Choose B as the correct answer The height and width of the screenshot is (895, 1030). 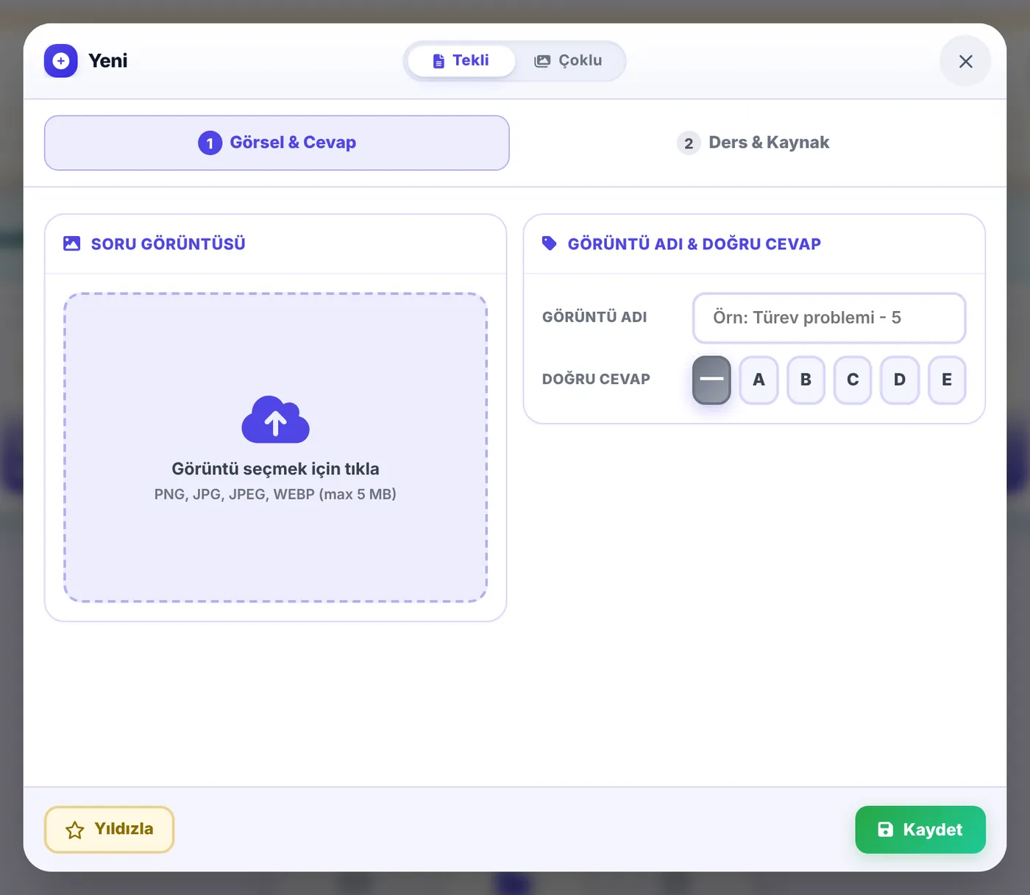click(x=806, y=379)
